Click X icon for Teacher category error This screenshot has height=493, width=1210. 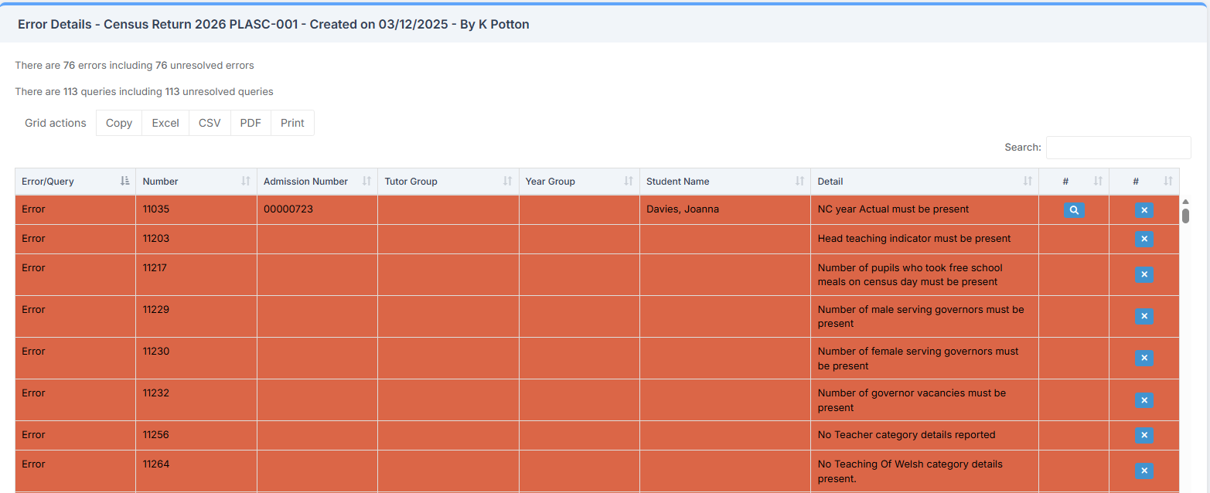(x=1144, y=435)
